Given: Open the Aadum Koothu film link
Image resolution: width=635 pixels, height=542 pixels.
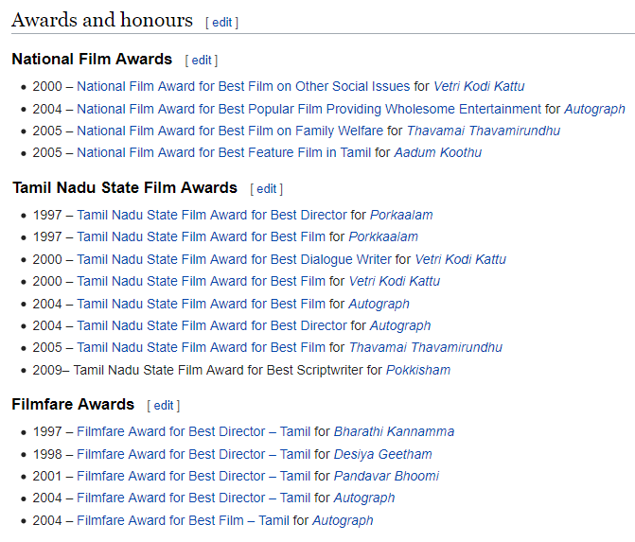Looking at the screenshot, I should [x=438, y=152].
